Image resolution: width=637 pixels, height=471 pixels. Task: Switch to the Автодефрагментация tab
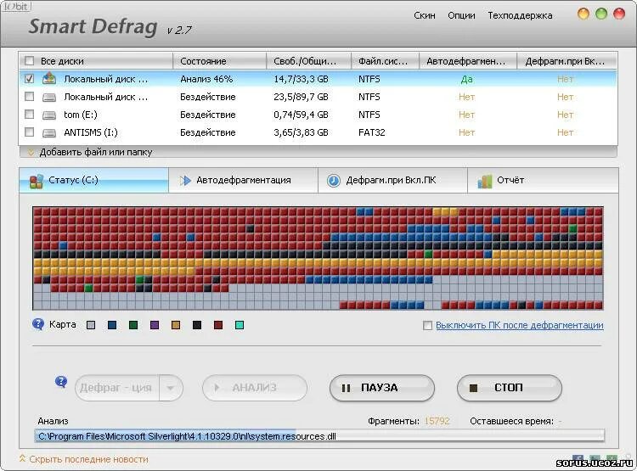coord(243,180)
